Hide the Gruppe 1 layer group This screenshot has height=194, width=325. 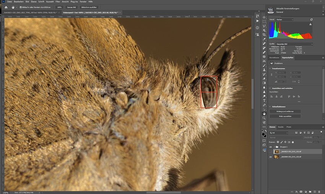[270, 147]
